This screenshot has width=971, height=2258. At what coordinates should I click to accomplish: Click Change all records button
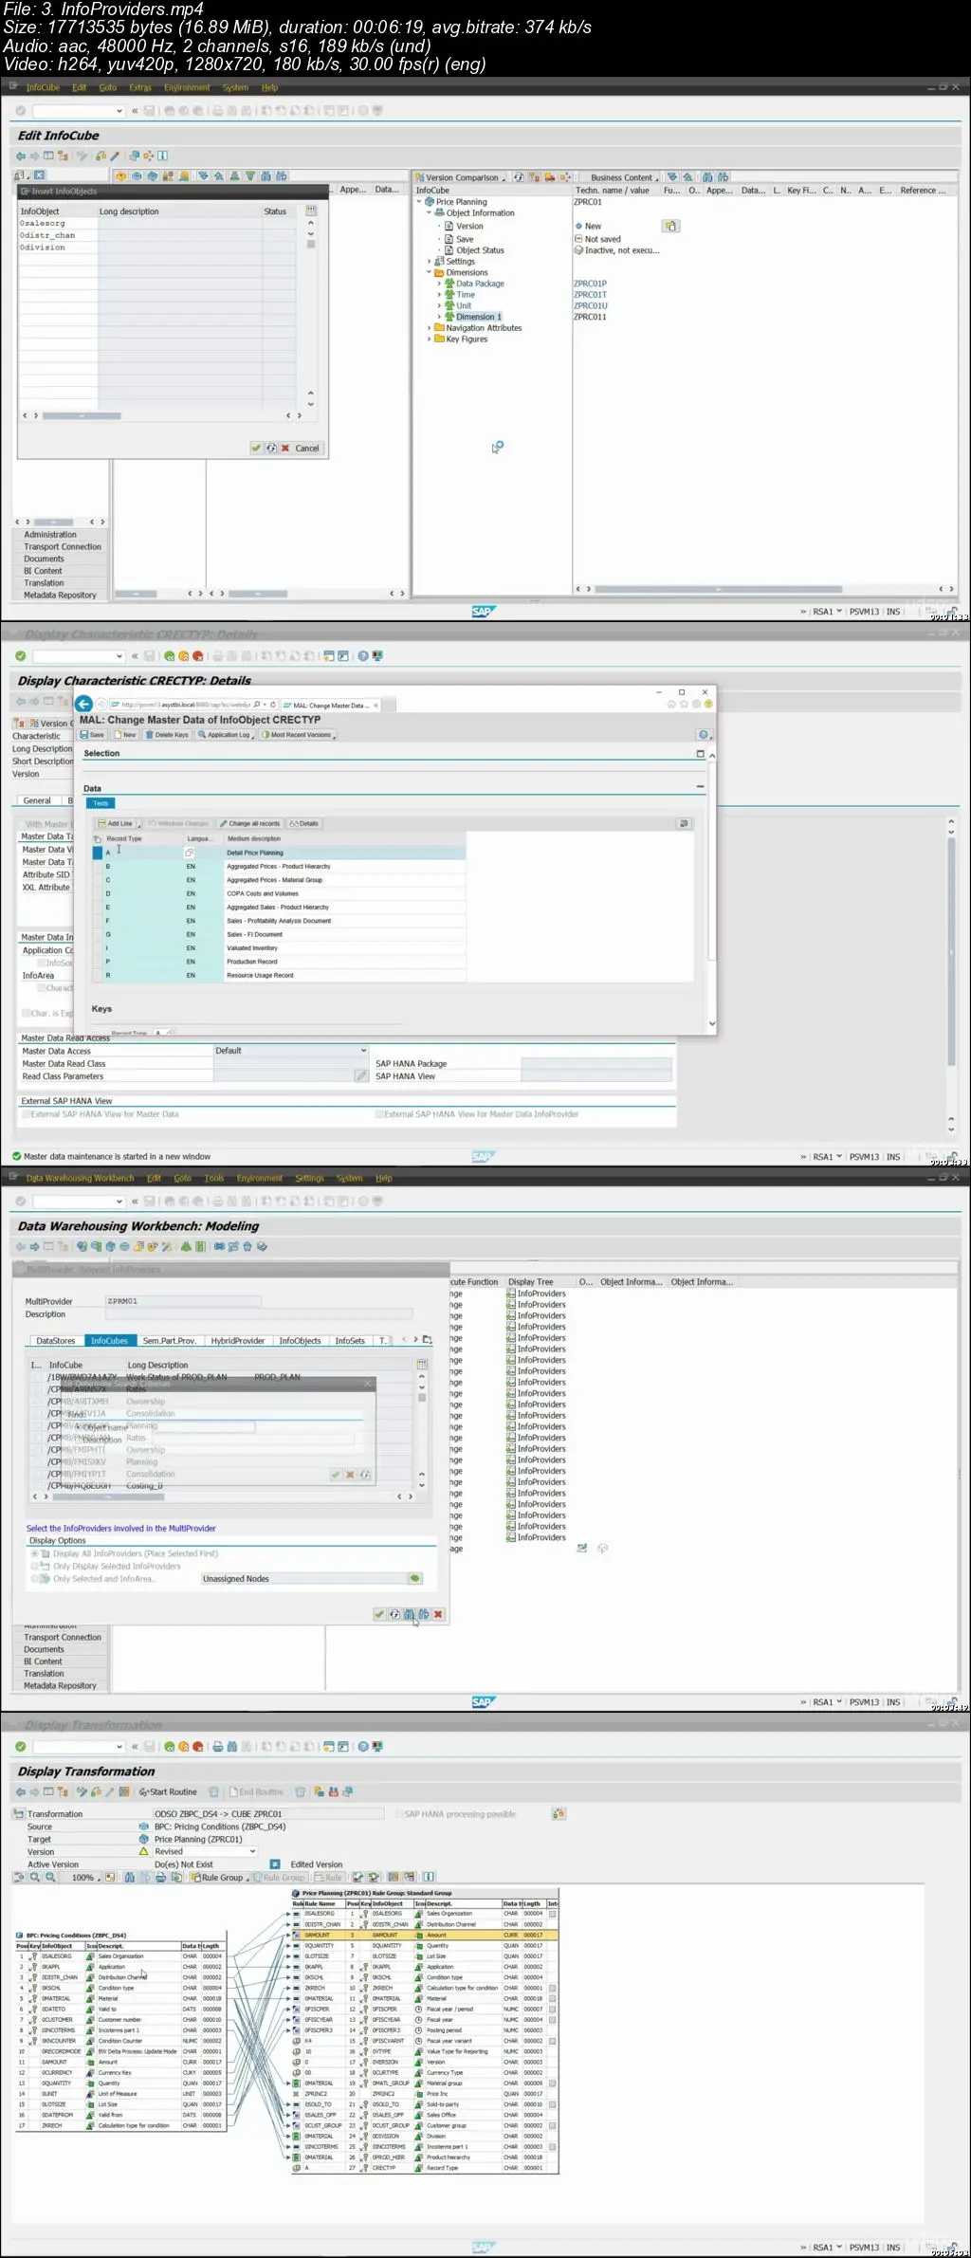tap(250, 823)
